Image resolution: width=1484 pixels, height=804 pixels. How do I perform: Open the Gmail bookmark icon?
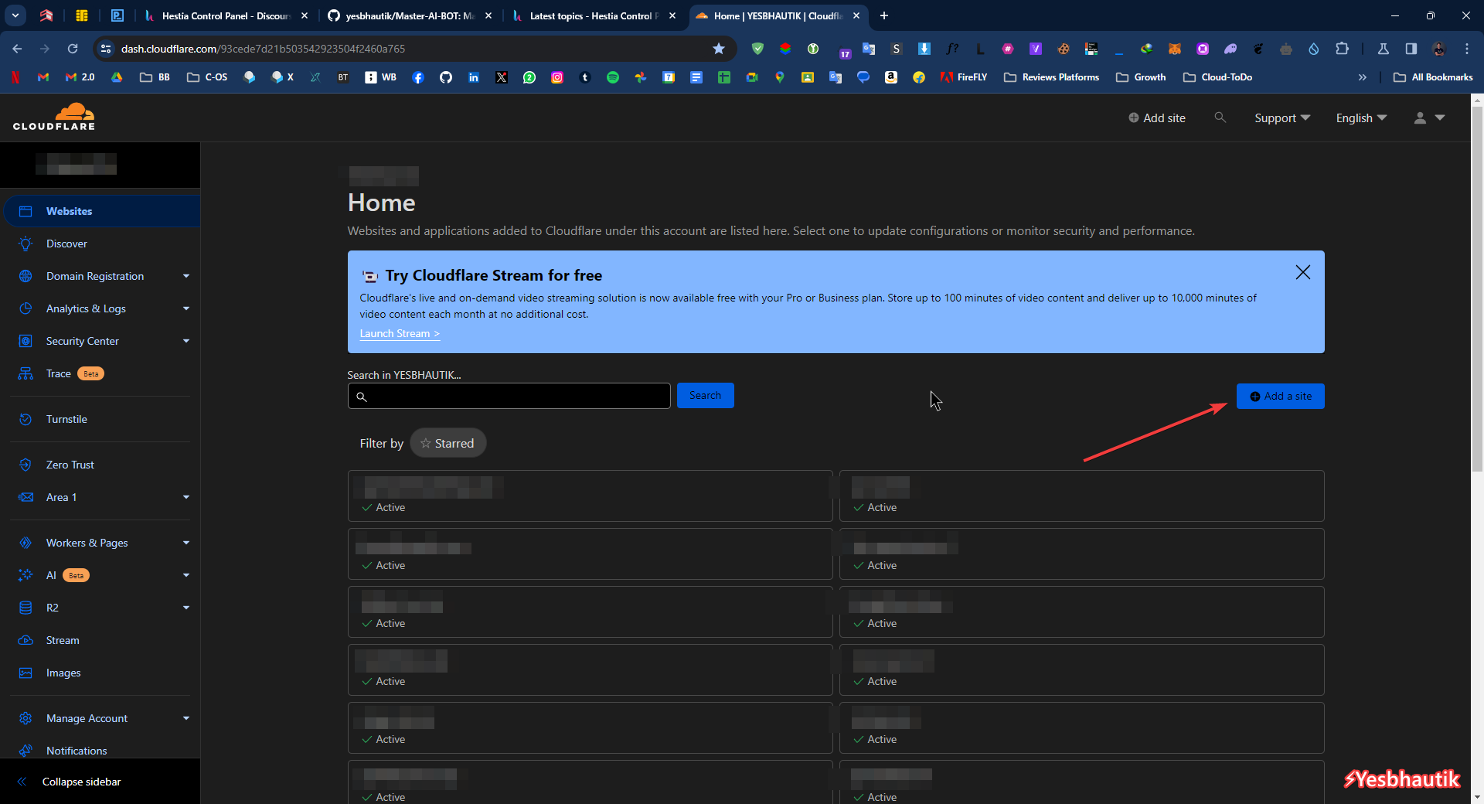point(43,77)
